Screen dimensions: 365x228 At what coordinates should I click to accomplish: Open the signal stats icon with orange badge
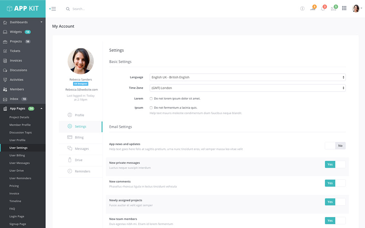click(x=312, y=9)
